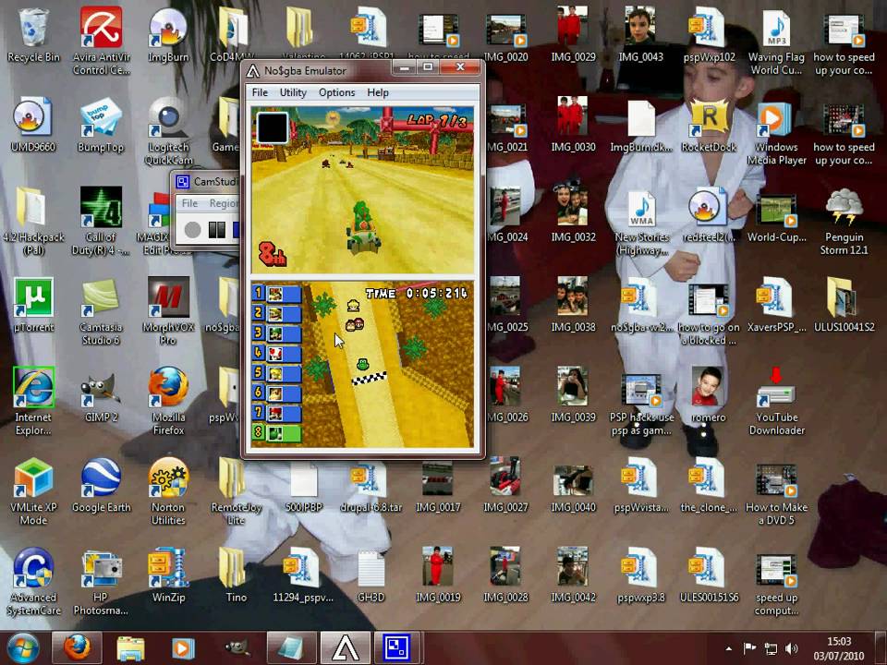Switch to CamStudio taskbar button
Screen dimensions: 887x665
(397, 648)
